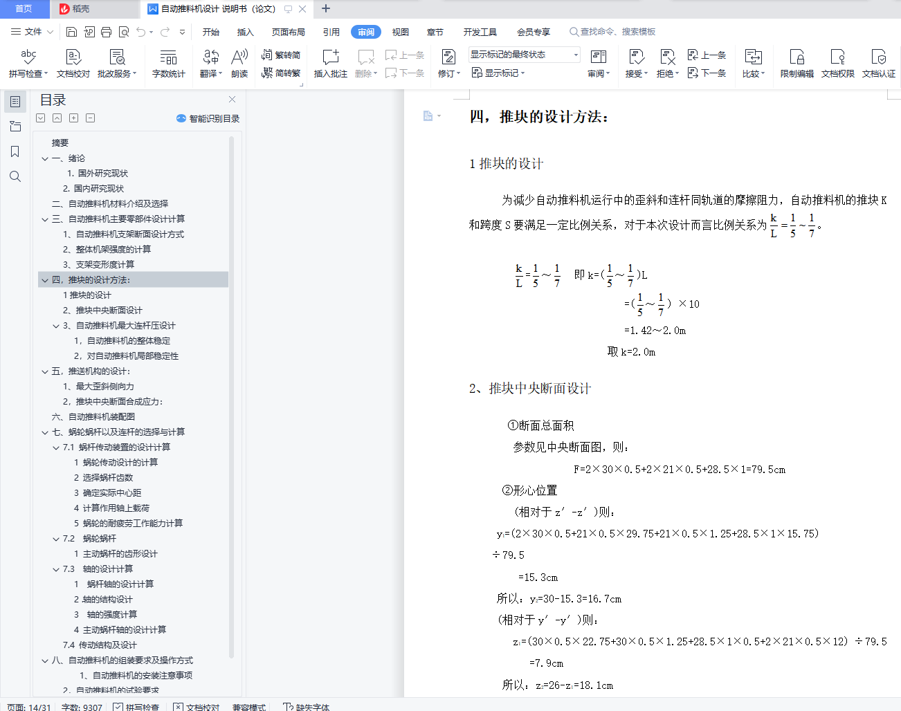The width and height of the screenshot is (901, 711).
Task: Open the 文件 menu
Action: [33, 32]
